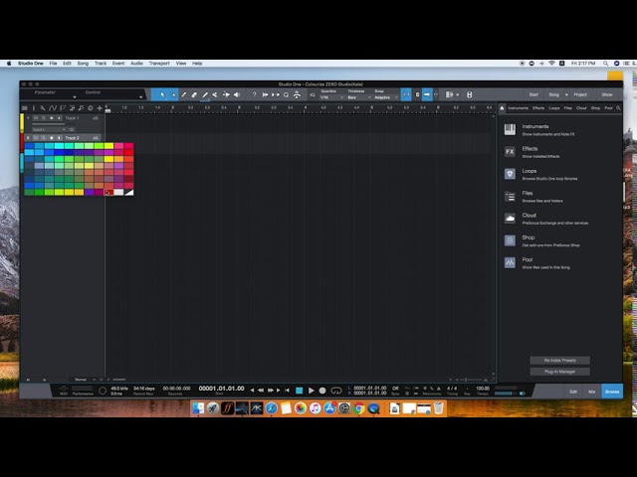Mute Track 1
Image resolution: width=637 pixels, height=477 pixels.
coord(36,118)
